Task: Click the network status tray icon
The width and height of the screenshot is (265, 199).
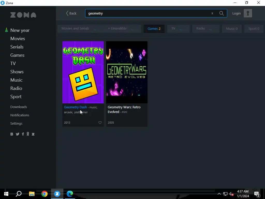Action: (225, 194)
